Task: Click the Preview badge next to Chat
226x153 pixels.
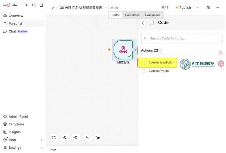Action: (23, 31)
